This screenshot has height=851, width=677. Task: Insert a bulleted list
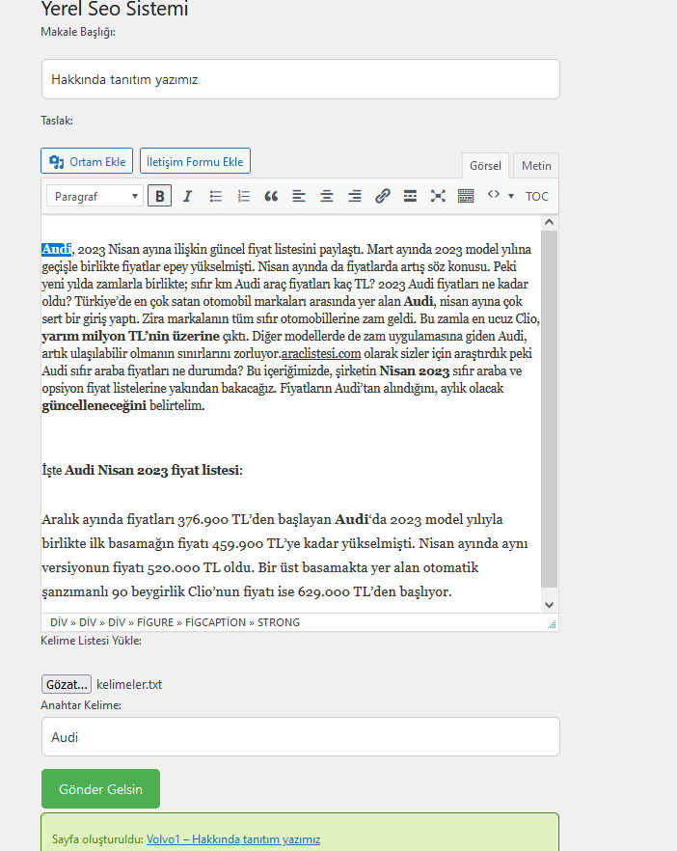point(216,196)
